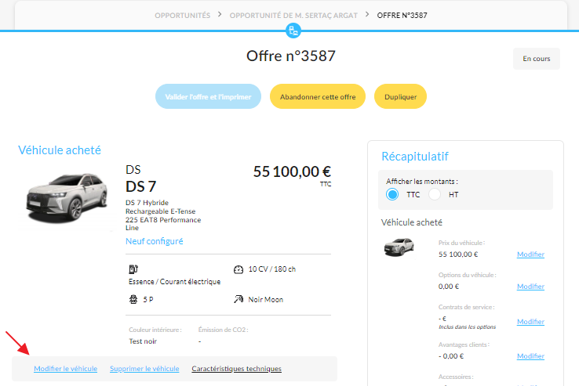Click Offre N°3587 breadcrumb item
Screen dimensions: 579x386
pyautogui.click(x=402, y=16)
